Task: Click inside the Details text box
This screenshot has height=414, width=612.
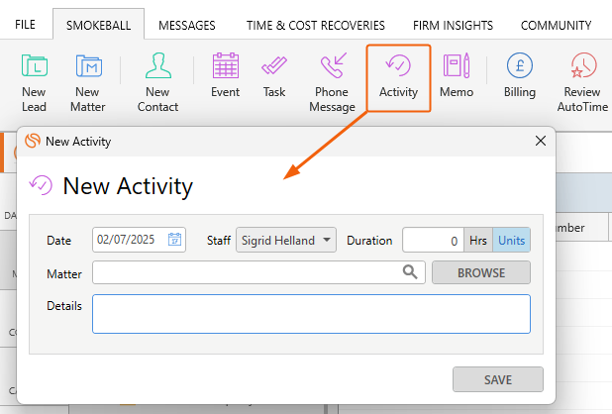Action: point(311,314)
